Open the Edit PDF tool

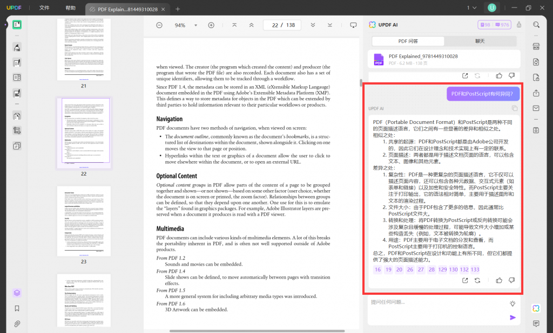(x=17, y=63)
